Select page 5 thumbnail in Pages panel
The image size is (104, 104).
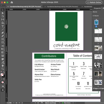click(x=98, y=57)
